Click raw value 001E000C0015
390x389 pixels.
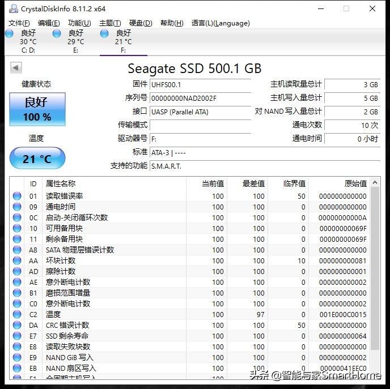343,314
